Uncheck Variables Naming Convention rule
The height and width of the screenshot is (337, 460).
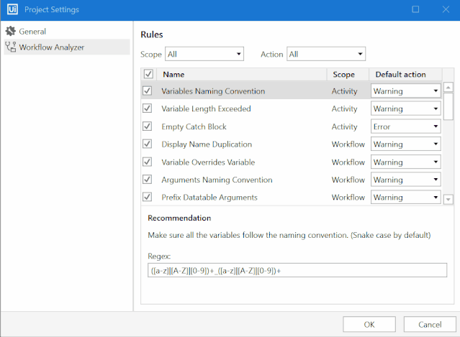pyautogui.click(x=148, y=91)
